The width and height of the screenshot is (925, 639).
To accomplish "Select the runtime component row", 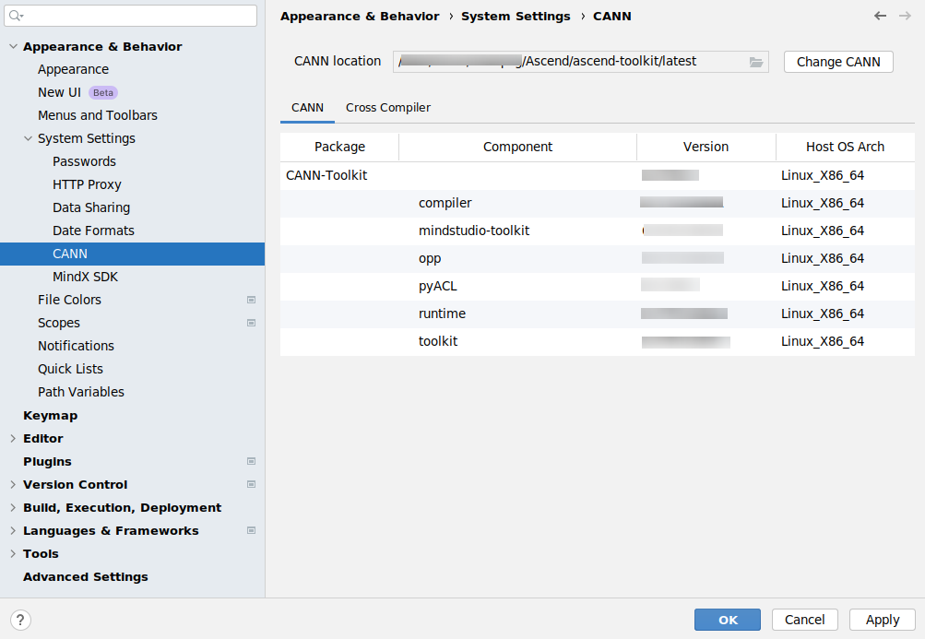I will tap(597, 314).
